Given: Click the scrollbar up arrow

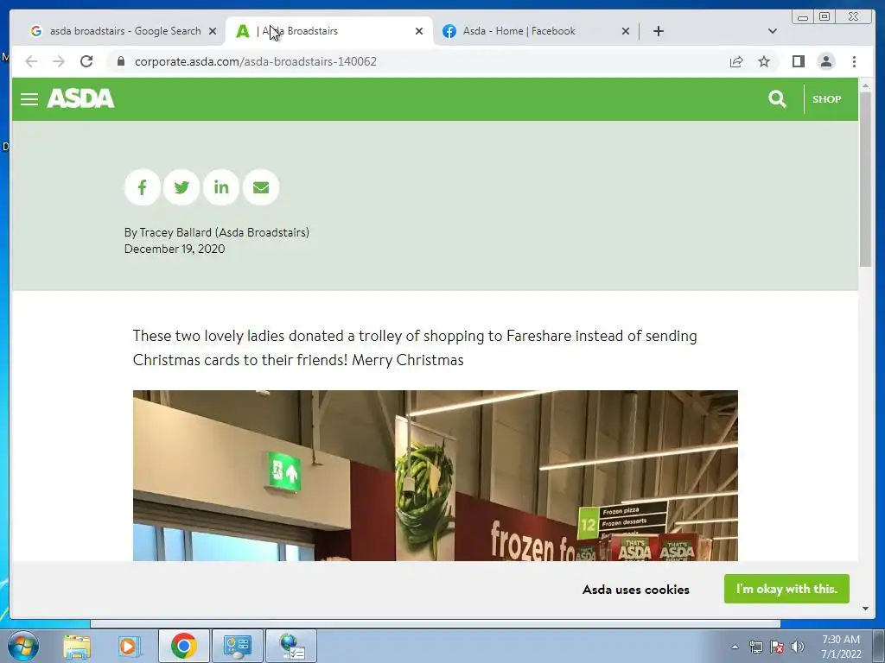Looking at the screenshot, I should [x=865, y=85].
